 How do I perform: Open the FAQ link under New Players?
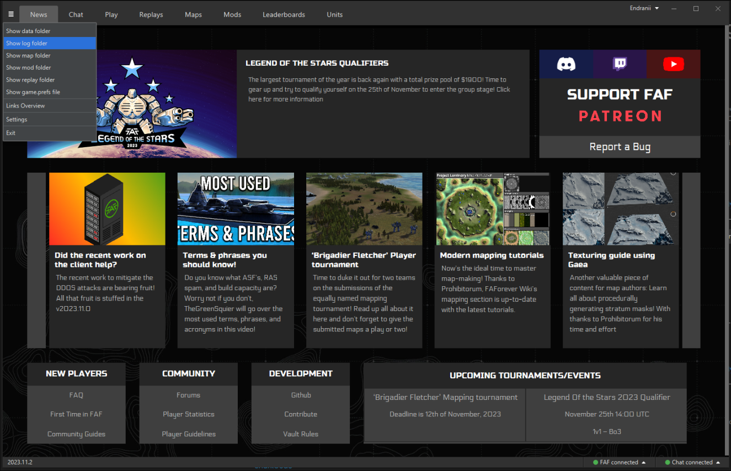76,395
